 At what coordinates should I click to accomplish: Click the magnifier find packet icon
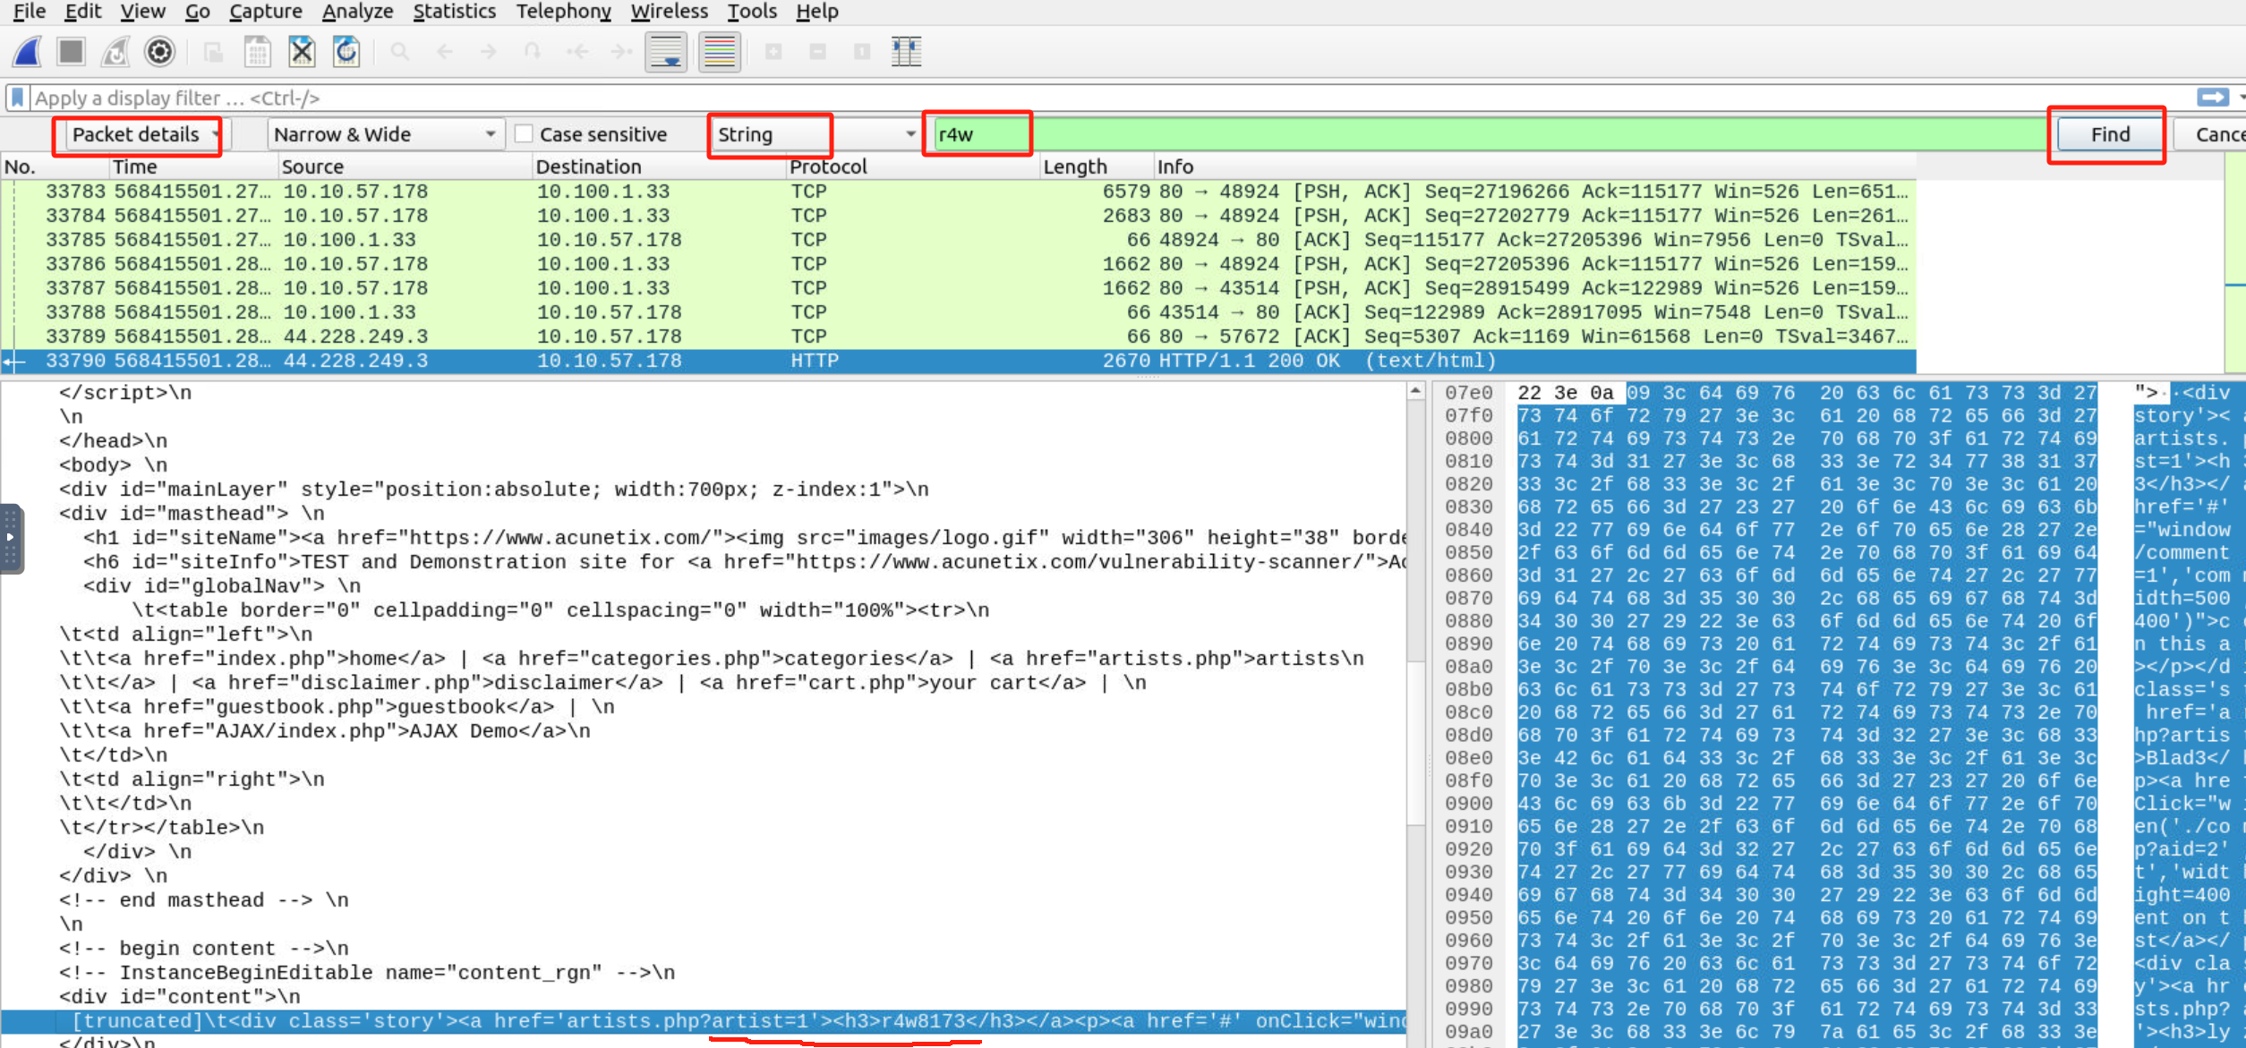(x=400, y=52)
